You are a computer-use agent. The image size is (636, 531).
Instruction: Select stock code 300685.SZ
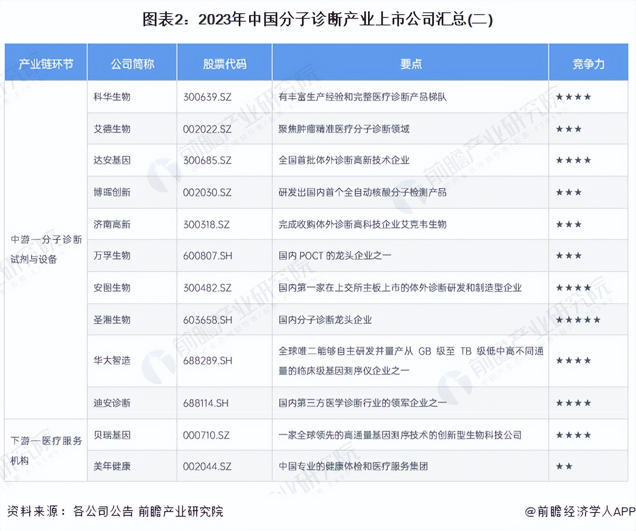[207, 160]
